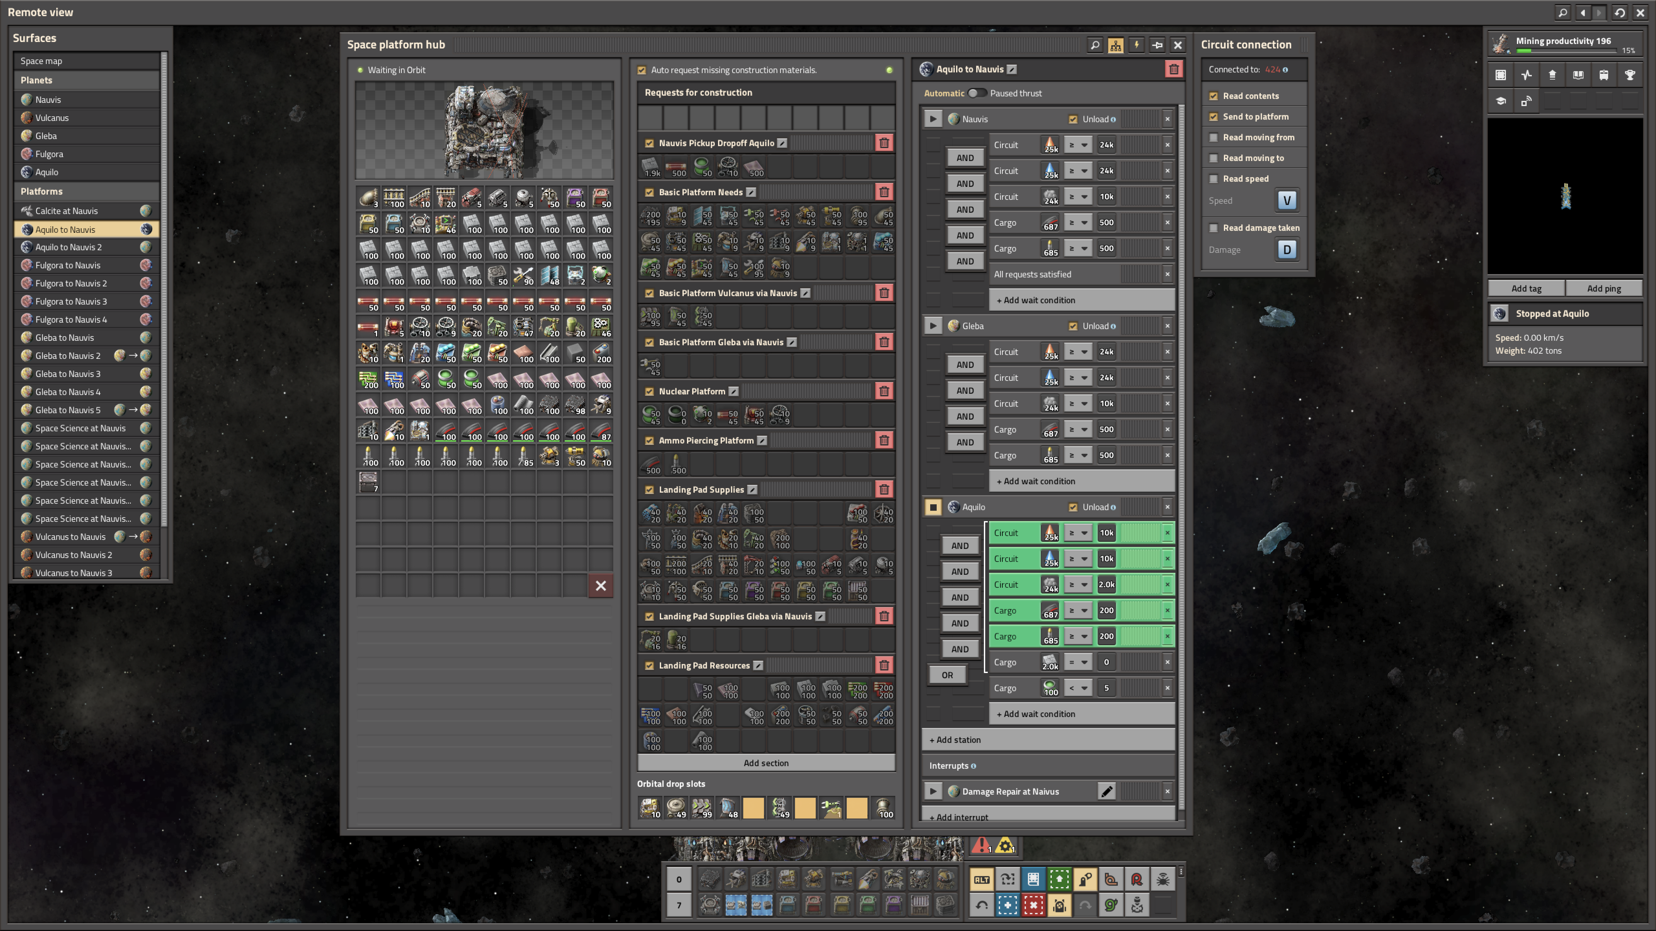Click the alert warning icon above the quickbar
The width and height of the screenshot is (1656, 931).
click(981, 846)
